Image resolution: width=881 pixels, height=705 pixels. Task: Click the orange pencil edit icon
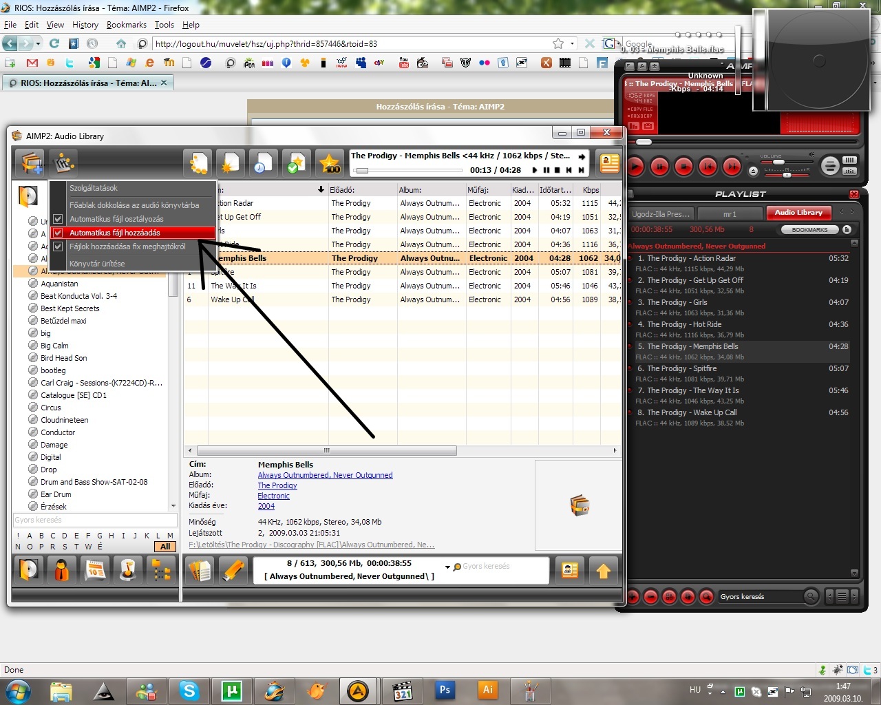pos(233,570)
